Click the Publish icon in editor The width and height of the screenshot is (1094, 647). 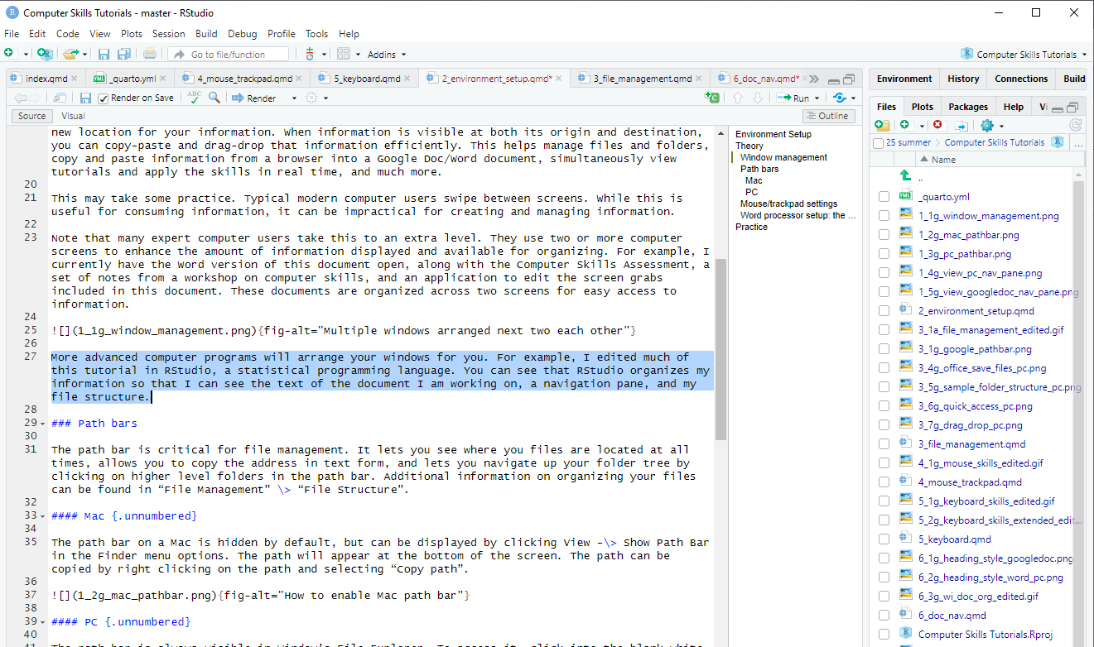coord(840,98)
